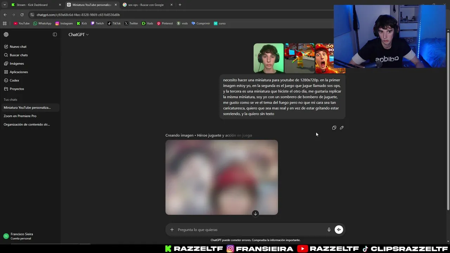
Task: Close the Kick Dashboard tab
Action: [x=60, y=5]
